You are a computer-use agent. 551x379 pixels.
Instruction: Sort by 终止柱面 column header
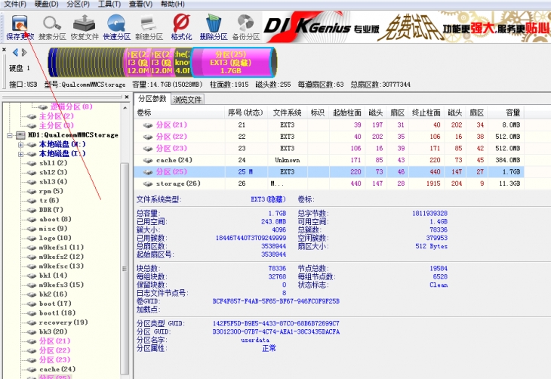(x=426, y=112)
